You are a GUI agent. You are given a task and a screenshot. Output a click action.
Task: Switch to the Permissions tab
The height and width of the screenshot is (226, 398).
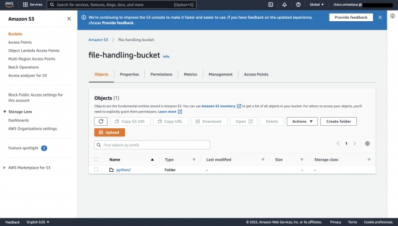click(161, 74)
